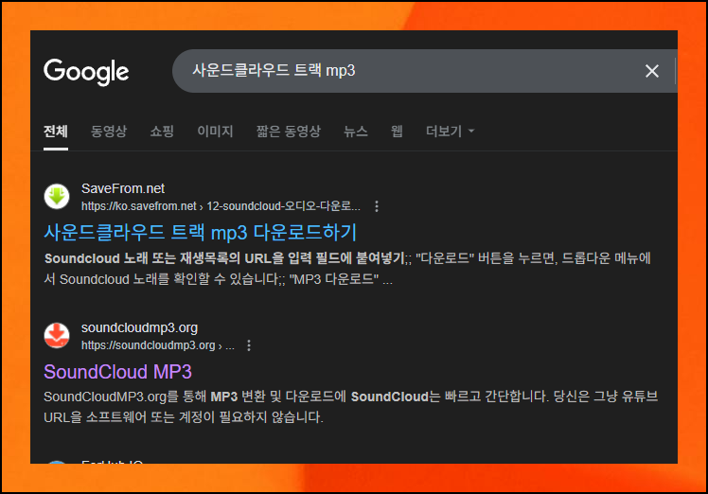Click the SoundCloudMP3.org snippet description text

351,407
